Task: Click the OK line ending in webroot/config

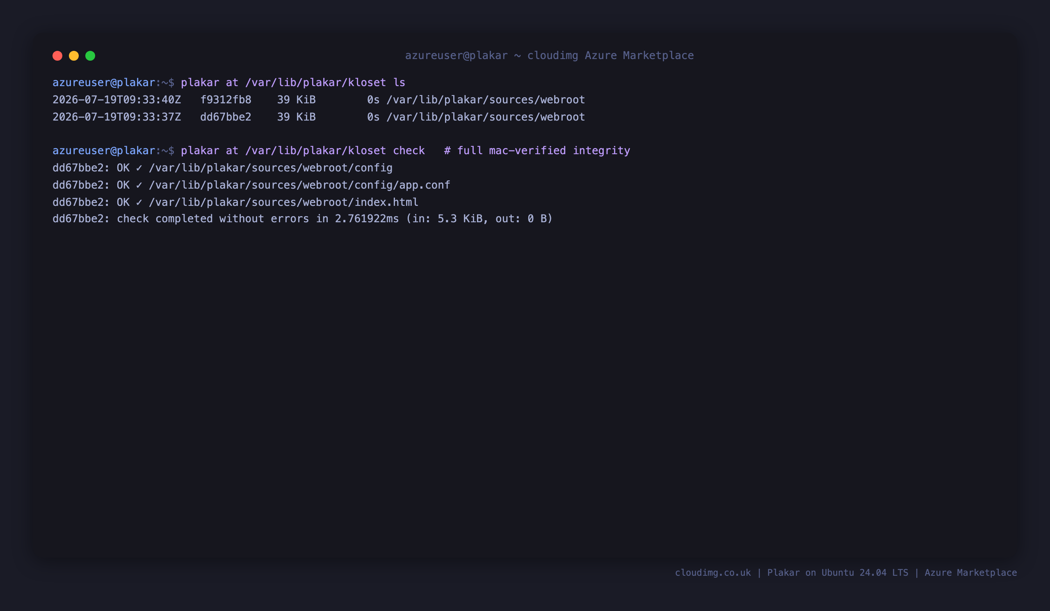Action: [x=222, y=168]
